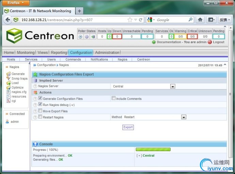Click the search magnifier icon
Viewport: 235px width, 174px height.
190,20
